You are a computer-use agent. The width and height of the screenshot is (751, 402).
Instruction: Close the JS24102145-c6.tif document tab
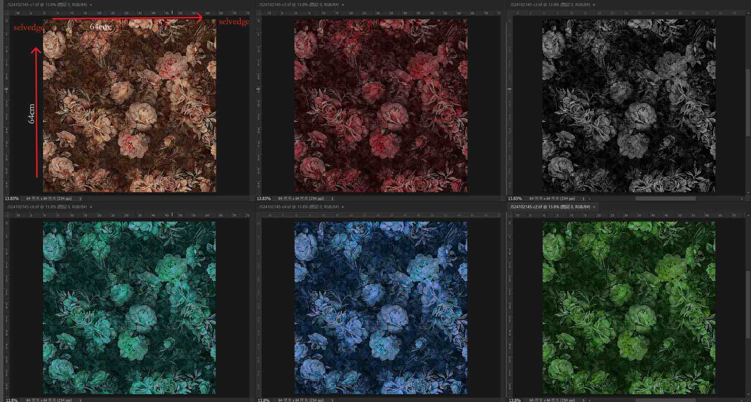click(91, 207)
